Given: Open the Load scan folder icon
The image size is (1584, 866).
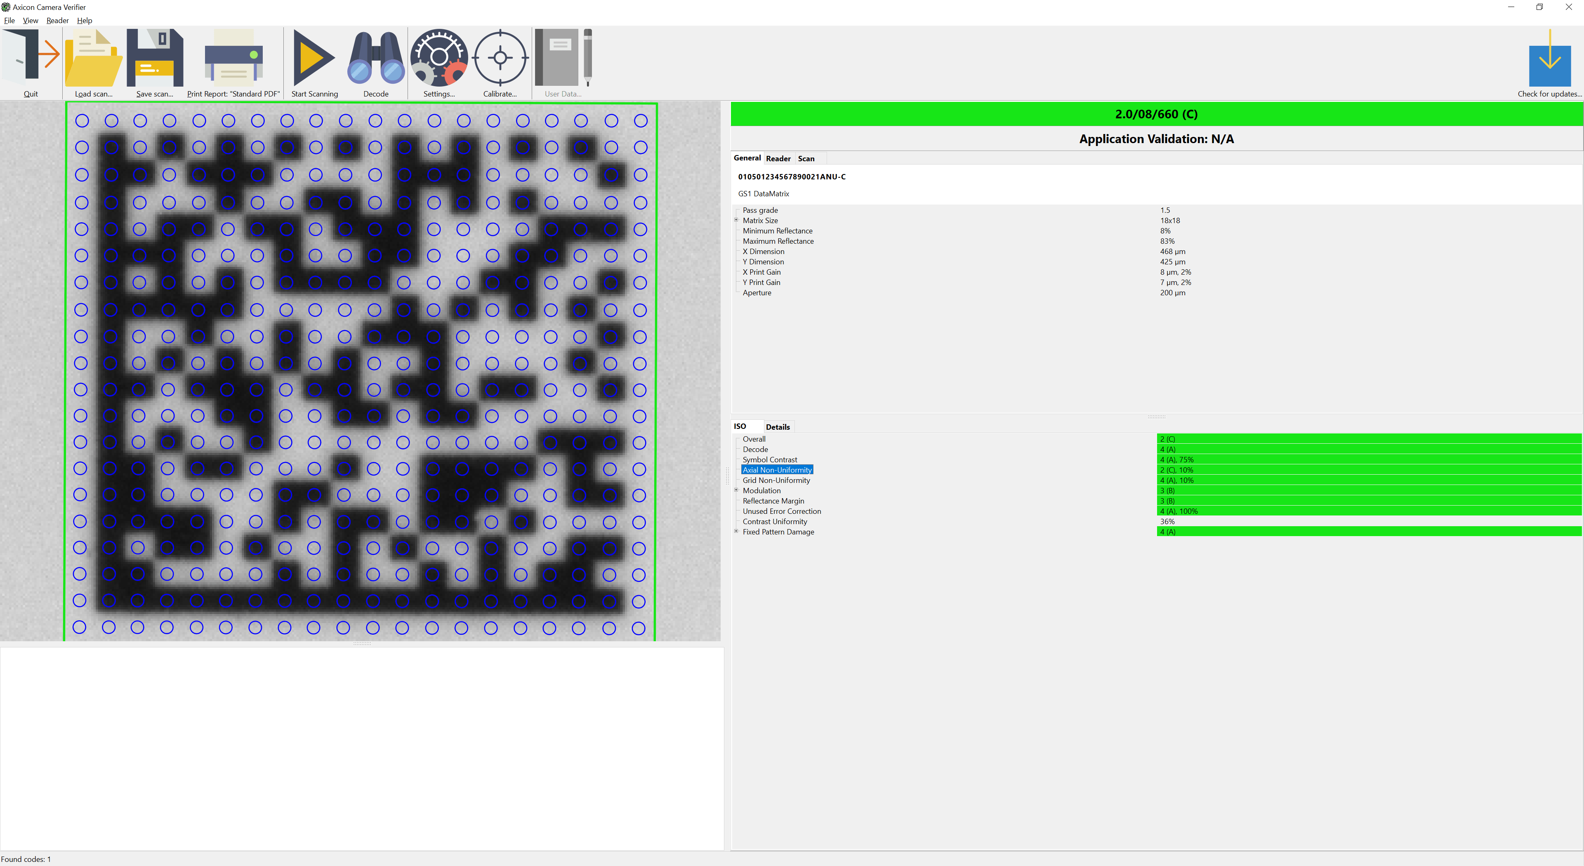Looking at the screenshot, I should (x=94, y=59).
